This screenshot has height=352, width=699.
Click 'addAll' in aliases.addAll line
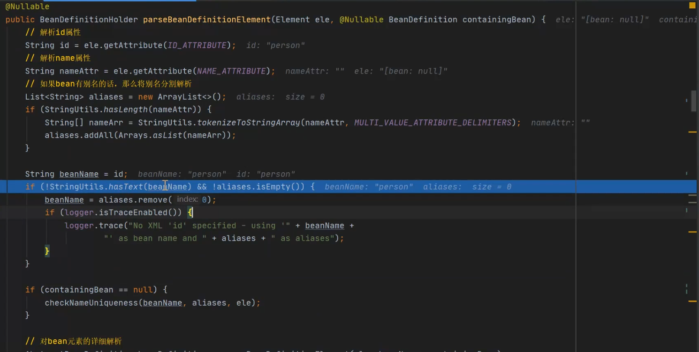pos(99,135)
